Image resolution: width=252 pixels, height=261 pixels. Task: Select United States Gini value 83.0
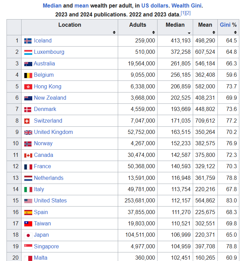click(231, 201)
